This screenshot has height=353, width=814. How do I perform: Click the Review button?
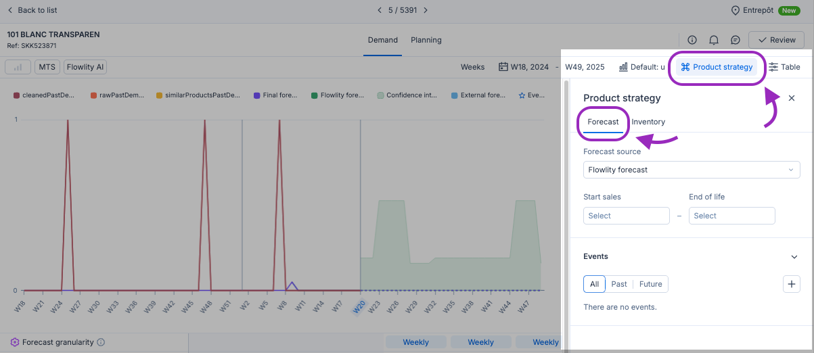point(776,40)
